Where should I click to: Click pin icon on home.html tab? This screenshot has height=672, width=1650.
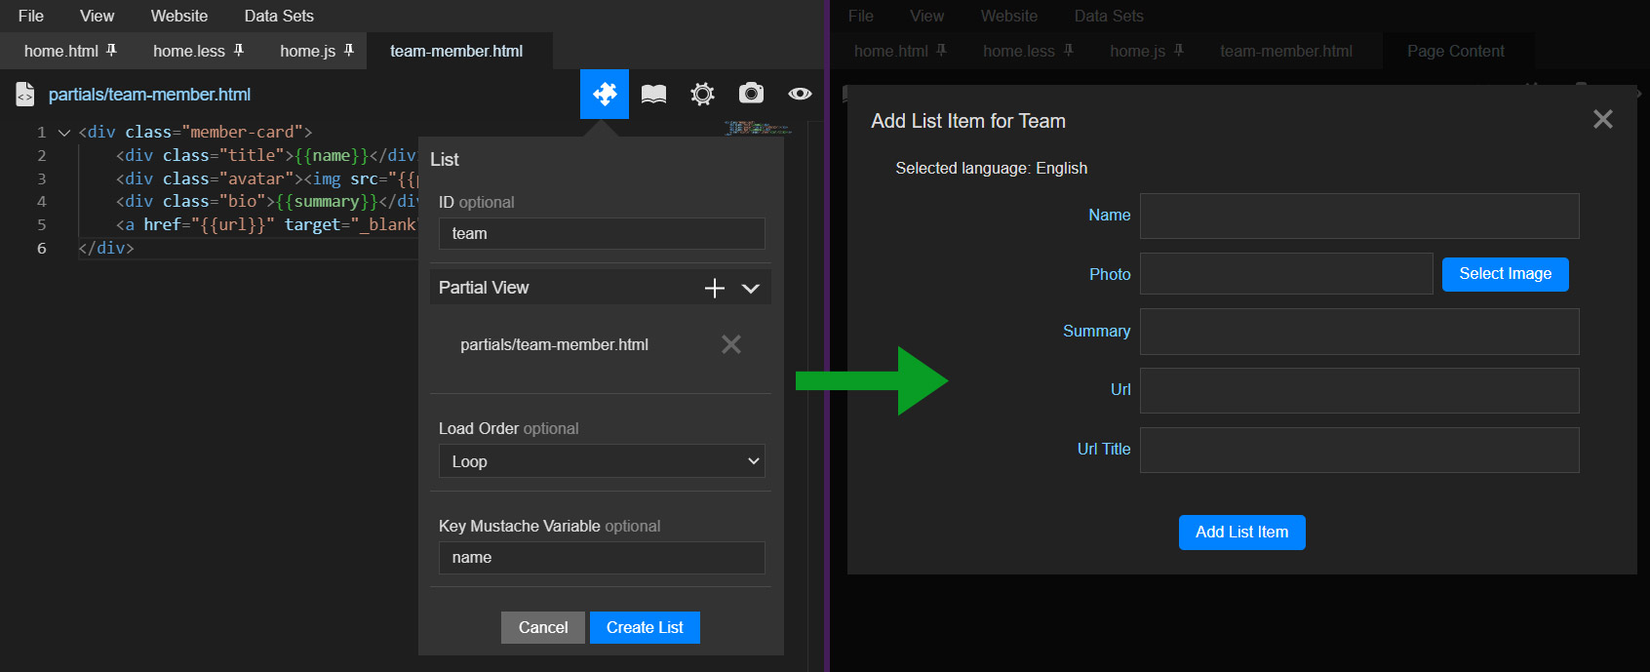(x=111, y=50)
